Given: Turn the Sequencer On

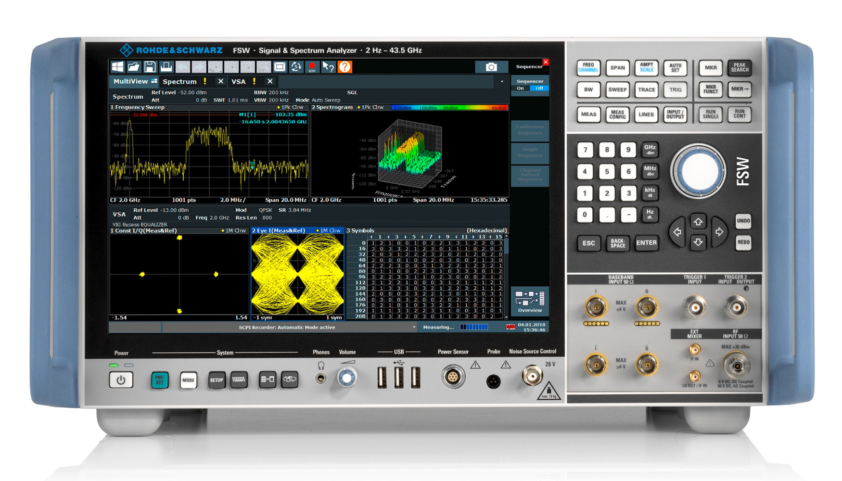Looking at the screenshot, I should click(521, 89).
